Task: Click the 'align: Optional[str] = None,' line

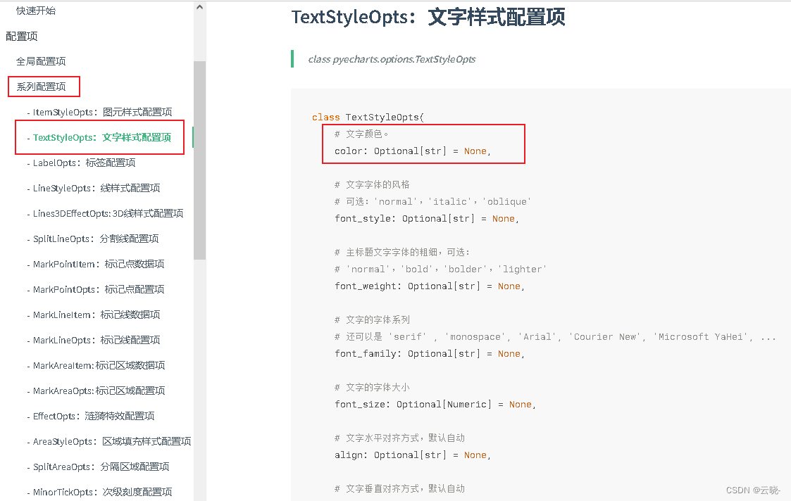Action: (x=412, y=455)
